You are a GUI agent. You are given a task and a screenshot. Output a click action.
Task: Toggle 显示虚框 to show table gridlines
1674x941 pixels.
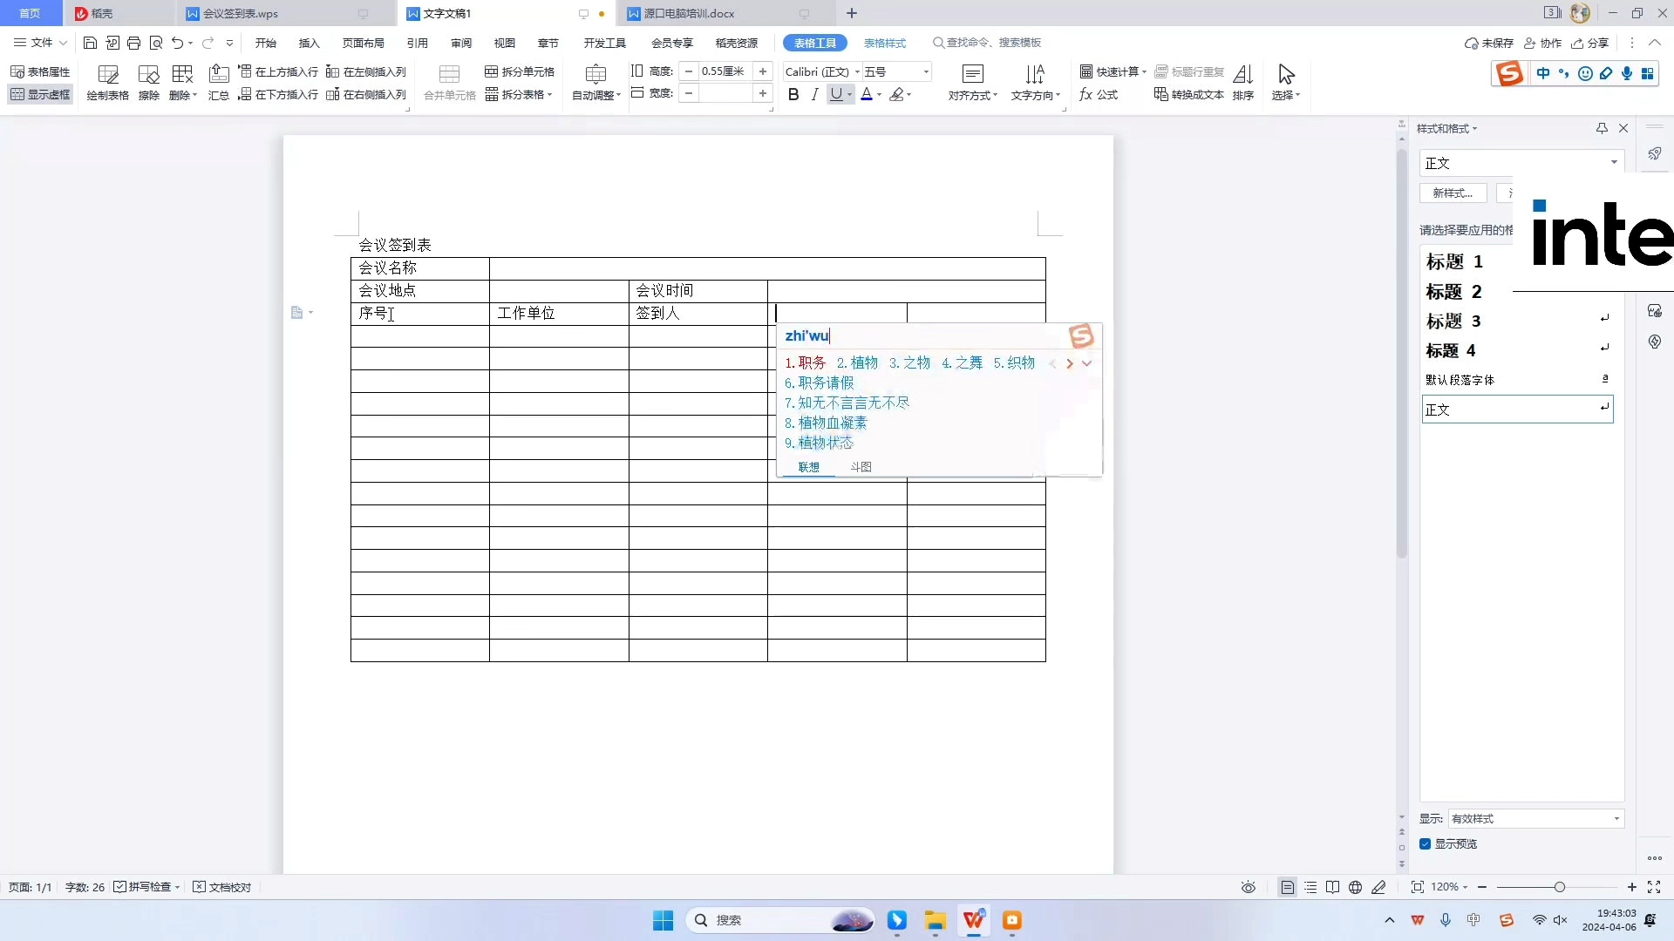tap(40, 94)
